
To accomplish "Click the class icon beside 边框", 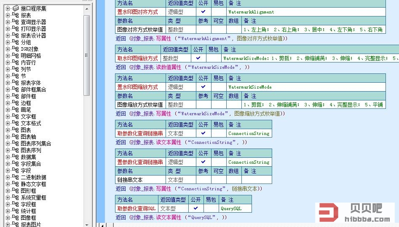I will tap(16, 103).
